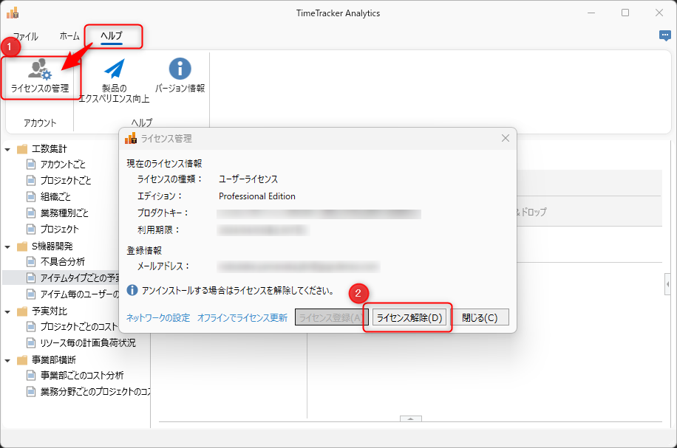Click the blue chat feedback icon
This screenshot has height=448, width=677.
point(664,35)
